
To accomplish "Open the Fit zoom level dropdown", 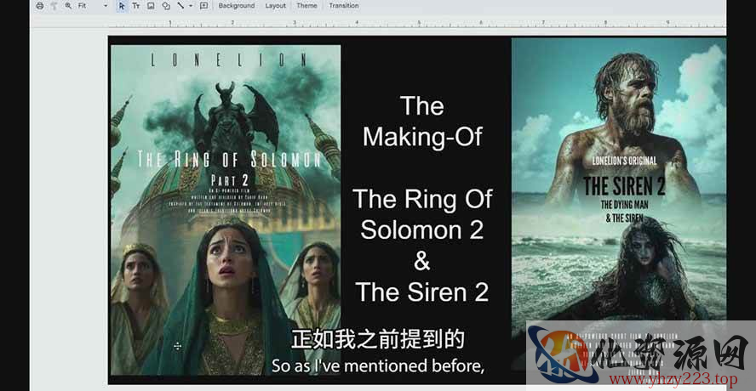I will pos(93,6).
